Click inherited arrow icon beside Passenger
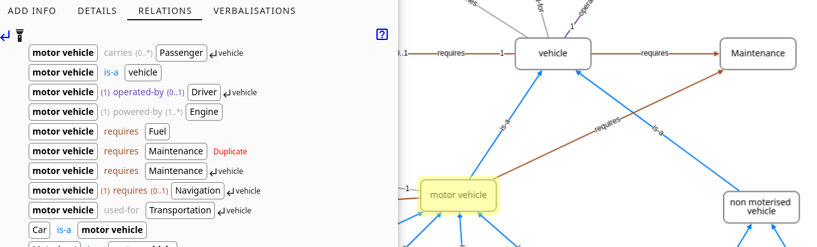 pos(214,53)
